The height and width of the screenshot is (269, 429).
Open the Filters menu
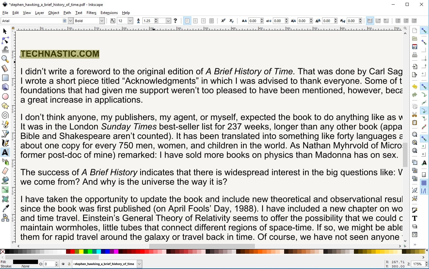(91, 13)
